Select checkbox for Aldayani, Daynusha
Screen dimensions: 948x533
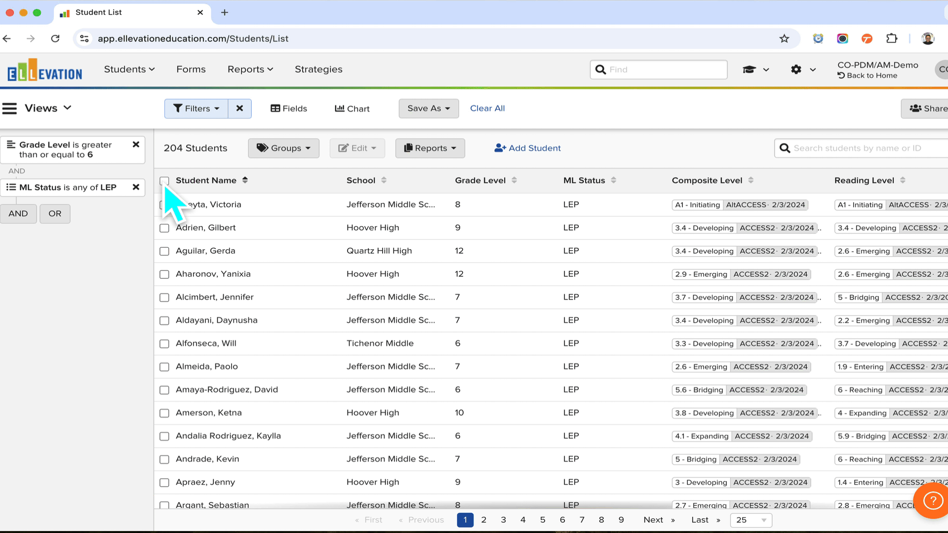point(164,321)
